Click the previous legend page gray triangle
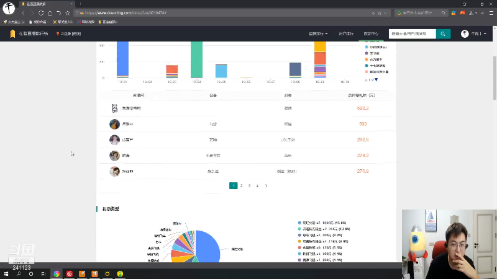Image resolution: width=497 pixels, height=279 pixels. point(366,80)
